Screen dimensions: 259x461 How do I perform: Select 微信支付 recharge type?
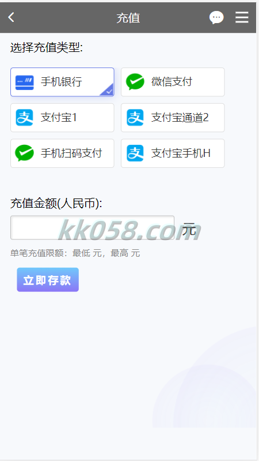[173, 82]
